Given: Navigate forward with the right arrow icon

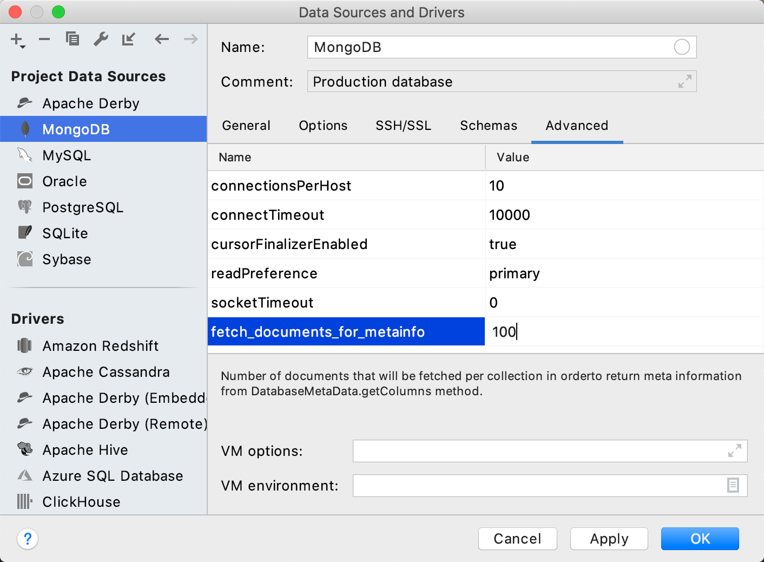Looking at the screenshot, I should click(x=190, y=39).
